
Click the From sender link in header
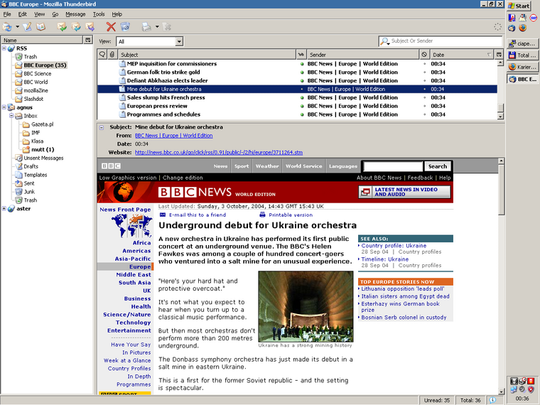pyautogui.click(x=173, y=135)
